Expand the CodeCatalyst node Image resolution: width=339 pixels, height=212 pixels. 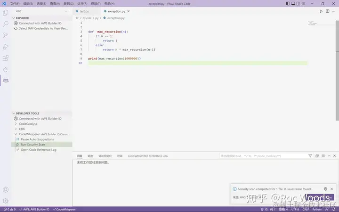click(x=16, y=124)
